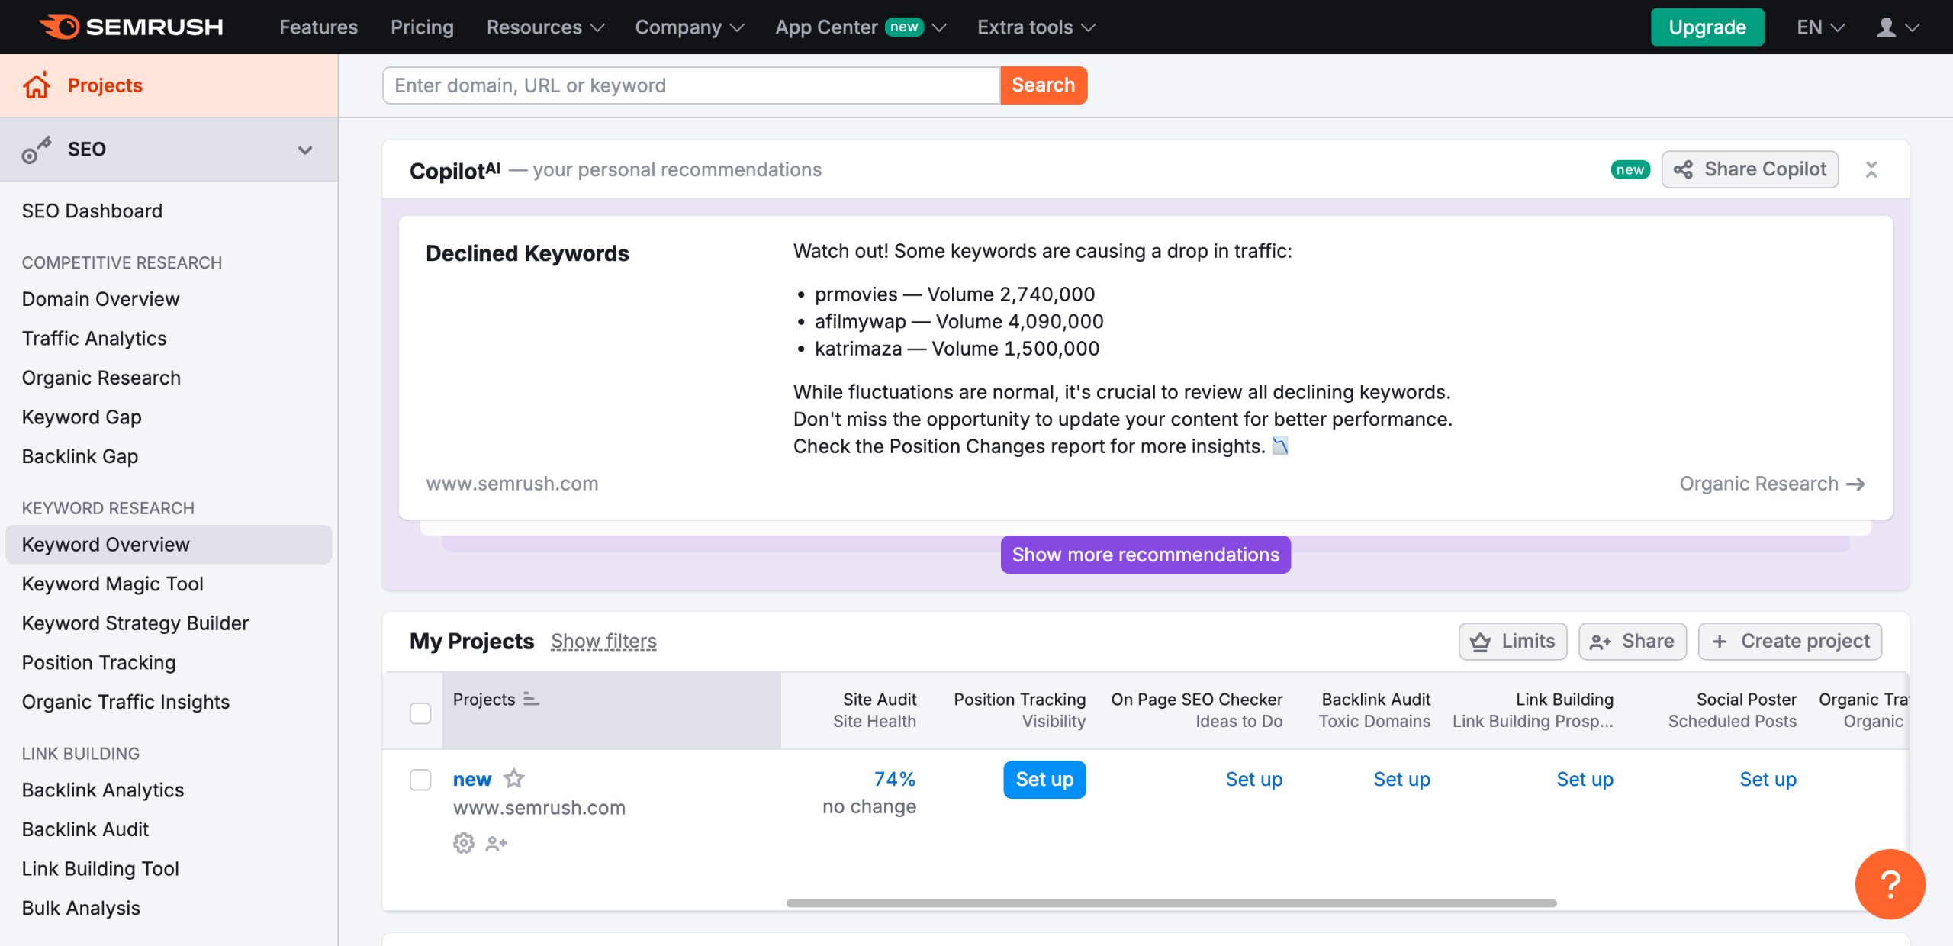
Task: Expand the SEO section chevron
Action: click(x=305, y=150)
